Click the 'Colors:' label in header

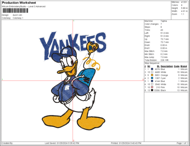(175, 5)
